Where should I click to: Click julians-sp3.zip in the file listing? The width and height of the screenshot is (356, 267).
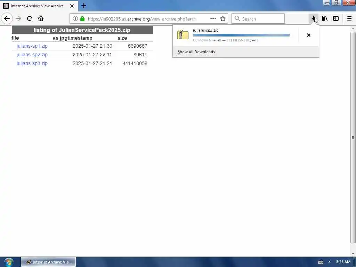pos(32,63)
